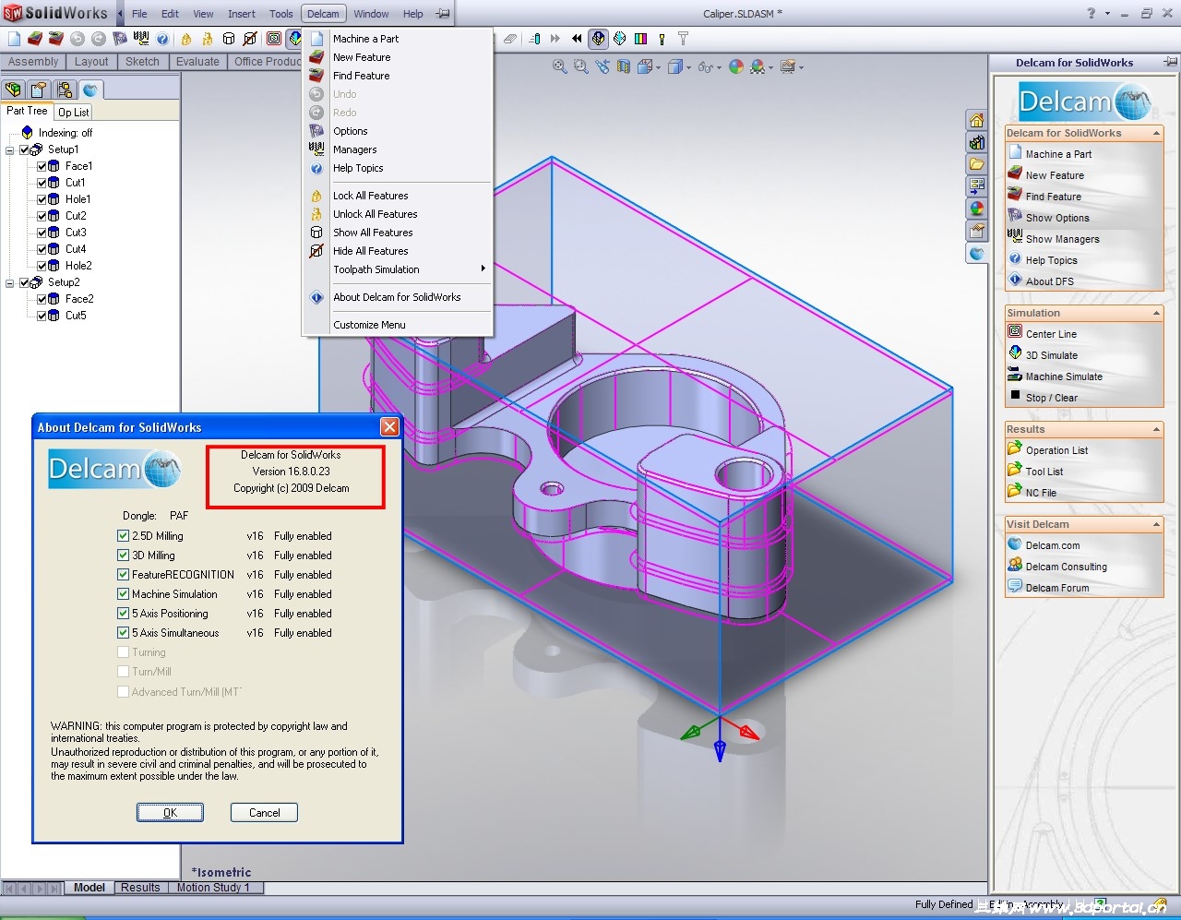Uncheck the 2.5D Milling checkbox

123,535
